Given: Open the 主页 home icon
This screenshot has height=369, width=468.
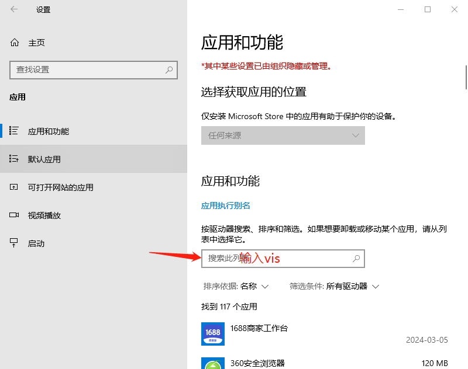Looking at the screenshot, I should pyautogui.click(x=14, y=43).
